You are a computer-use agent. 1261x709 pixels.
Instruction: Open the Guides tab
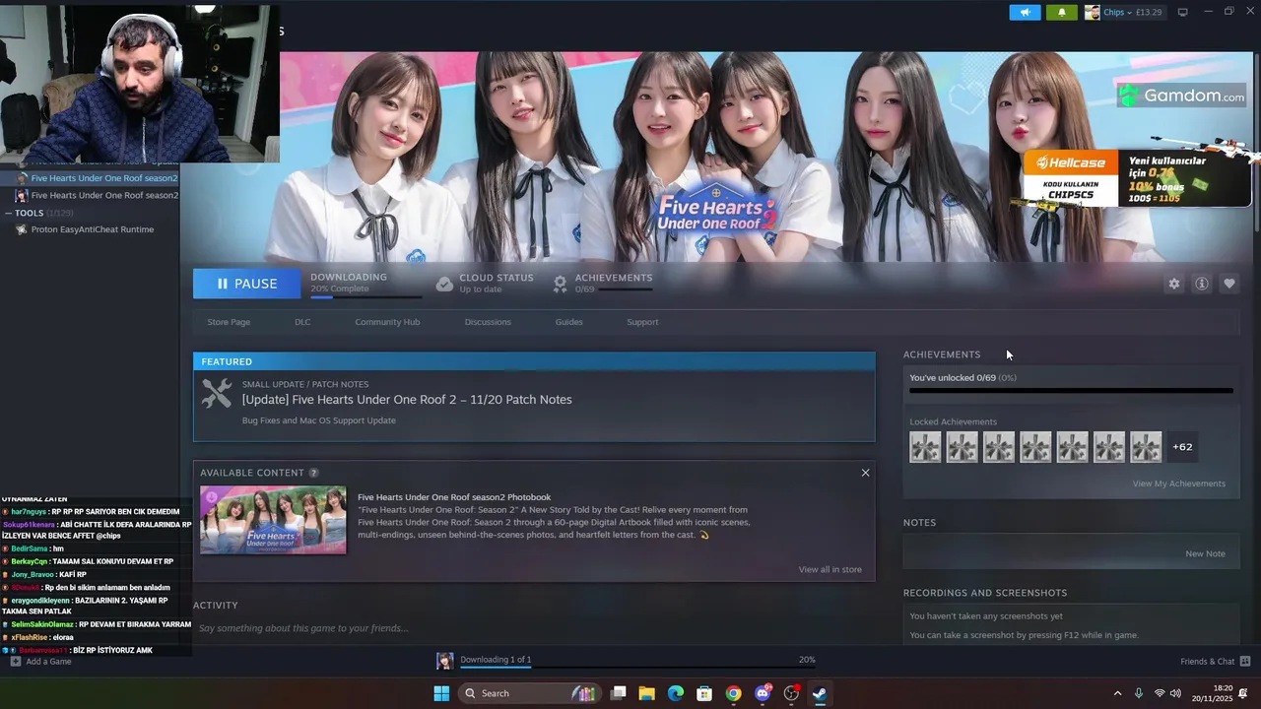pos(568,322)
